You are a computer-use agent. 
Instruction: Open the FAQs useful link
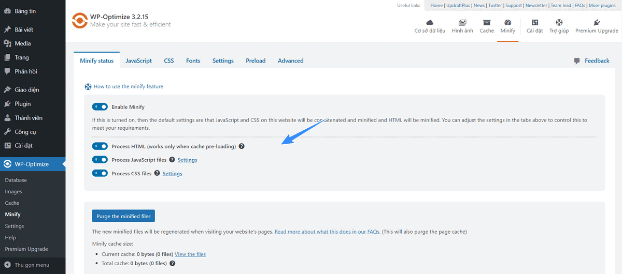[x=579, y=5]
